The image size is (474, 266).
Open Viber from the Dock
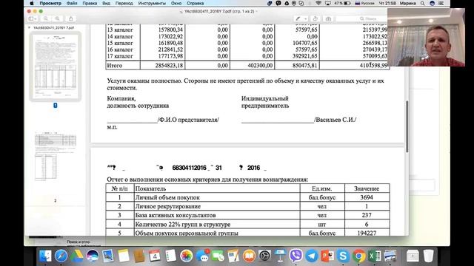click(x=296, y=256)
